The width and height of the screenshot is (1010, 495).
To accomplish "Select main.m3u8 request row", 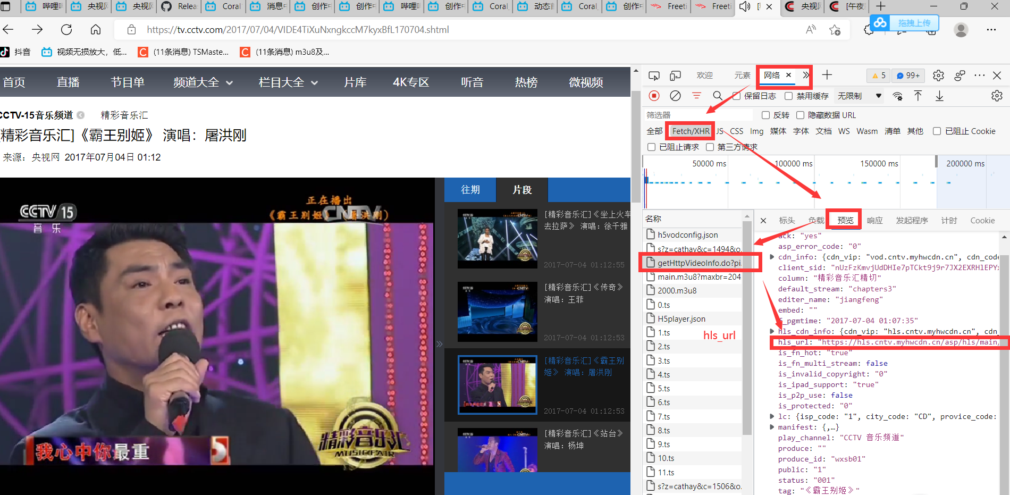I will pyautogui.click(x=694, y=277).
